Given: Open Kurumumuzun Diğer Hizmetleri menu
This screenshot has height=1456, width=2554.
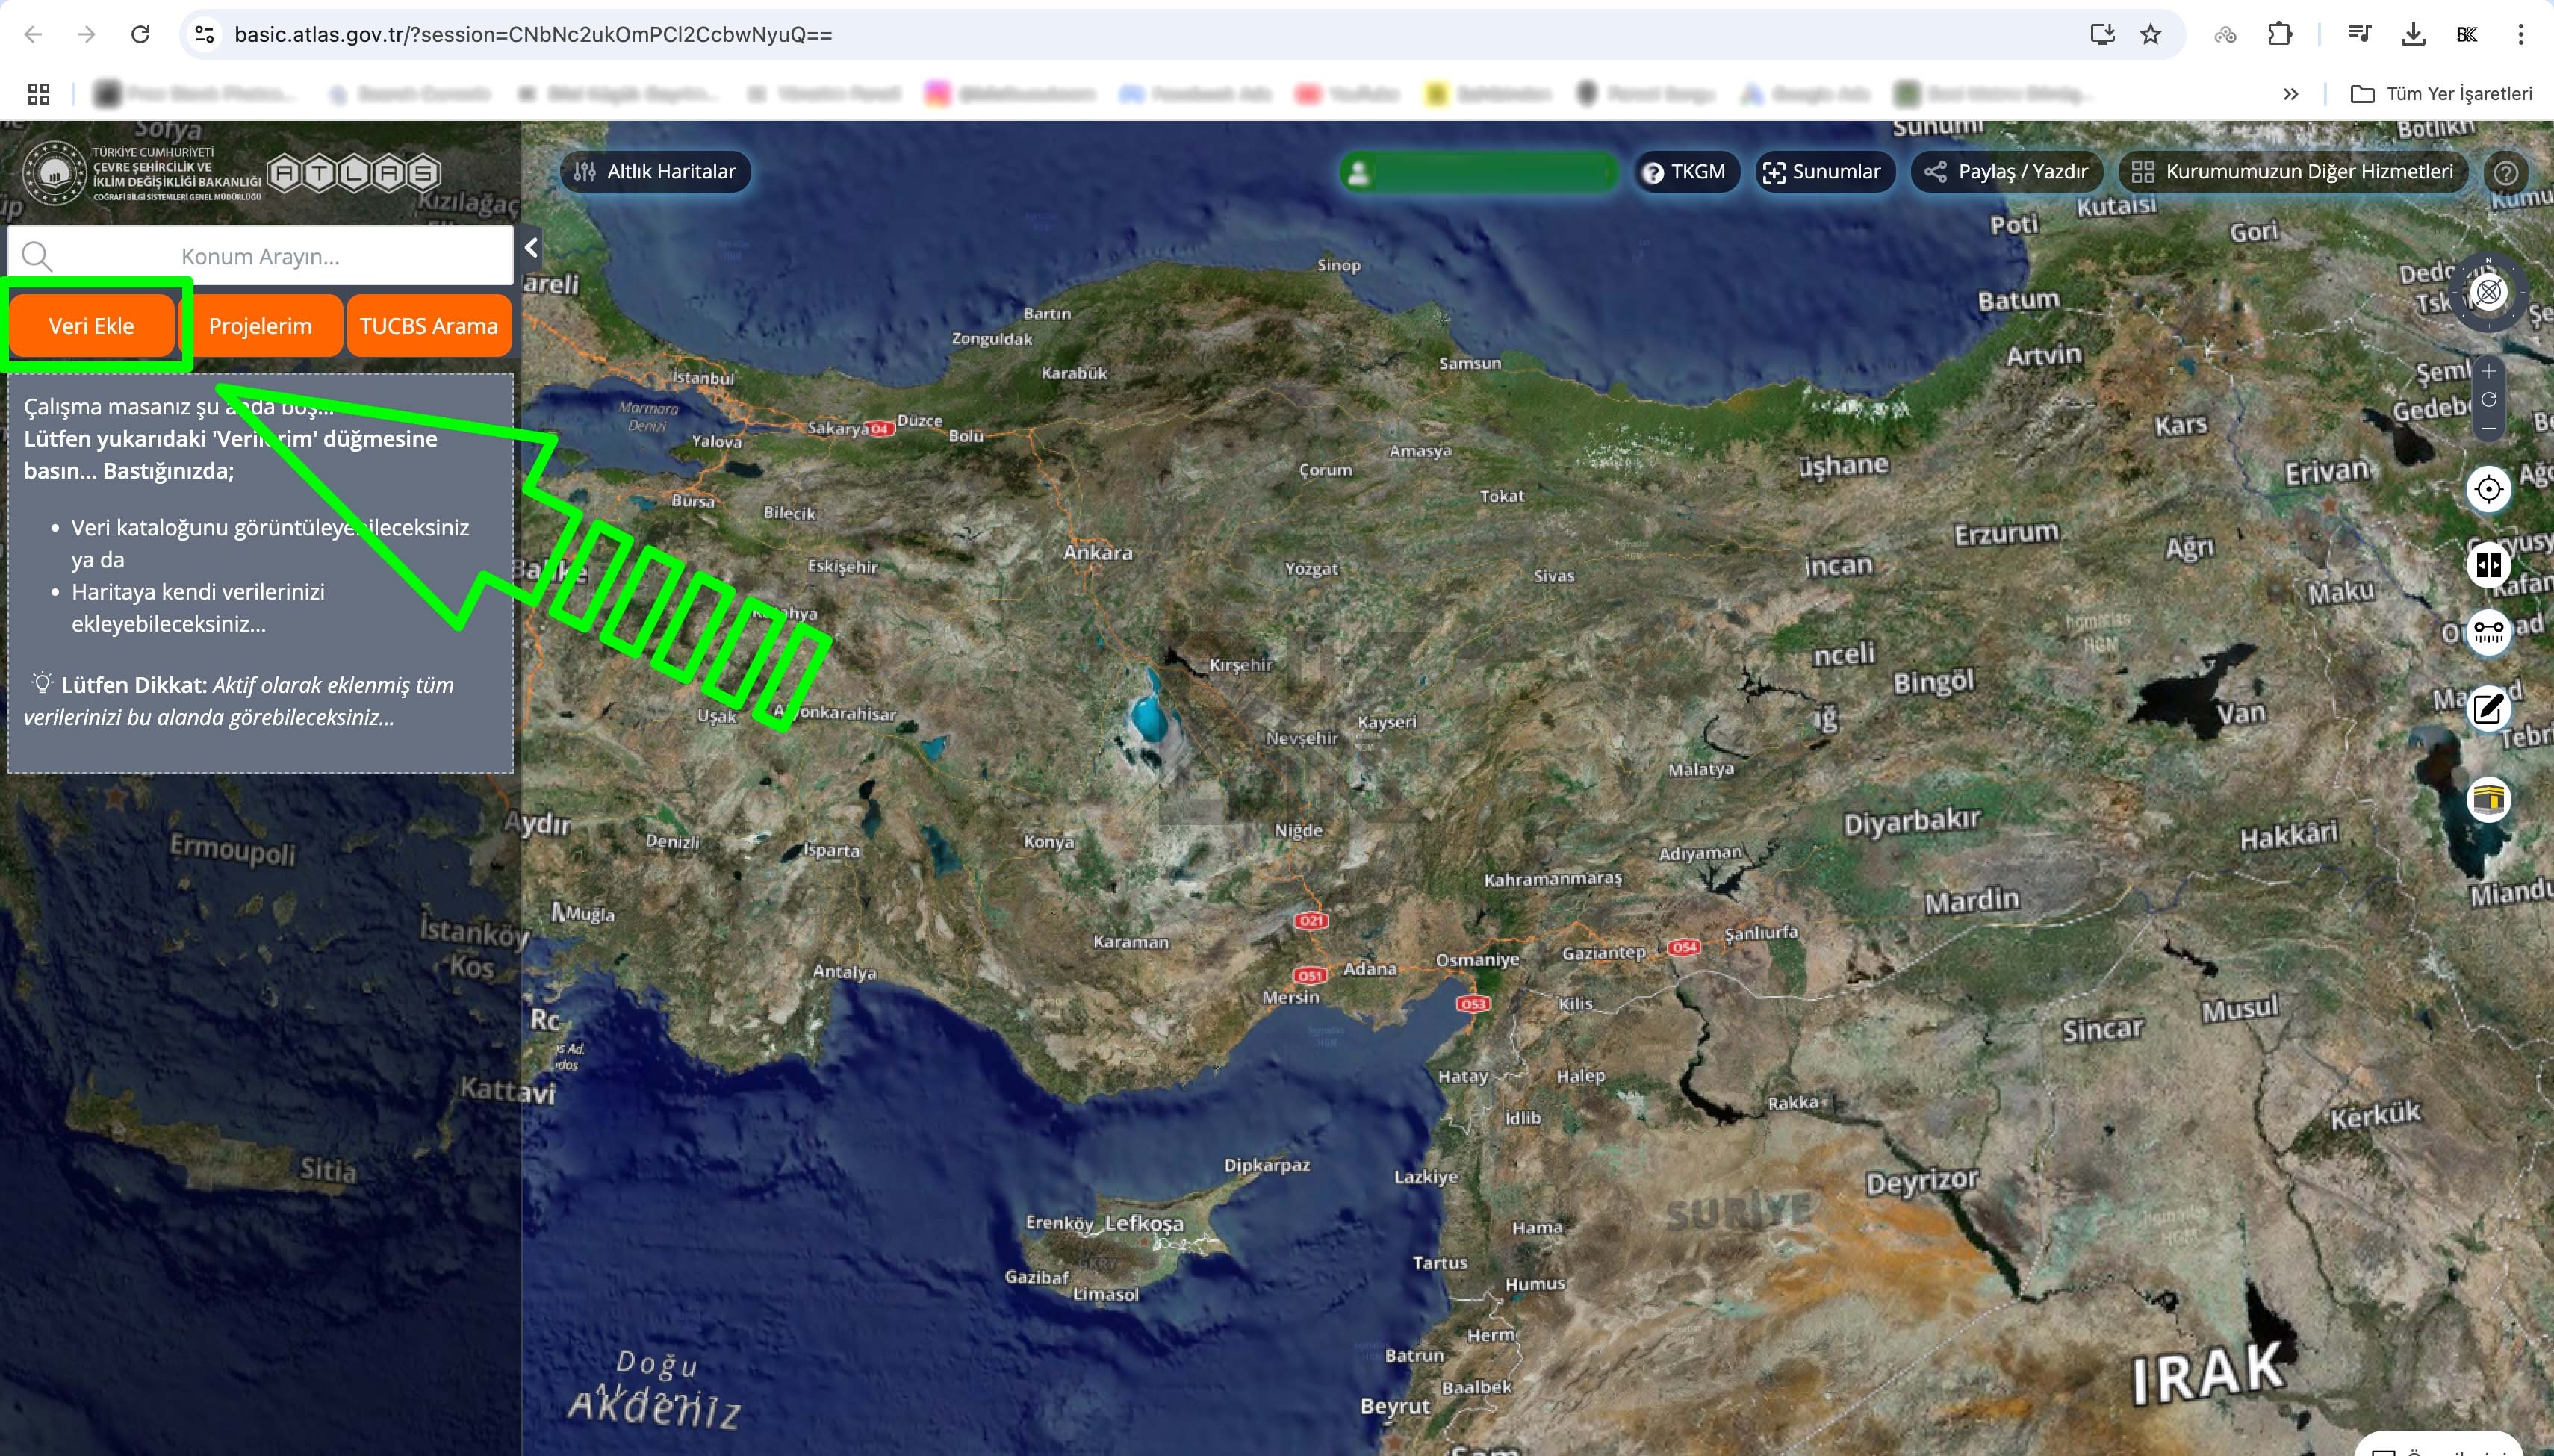Looking at the screenshot, I should (2292, 172).
